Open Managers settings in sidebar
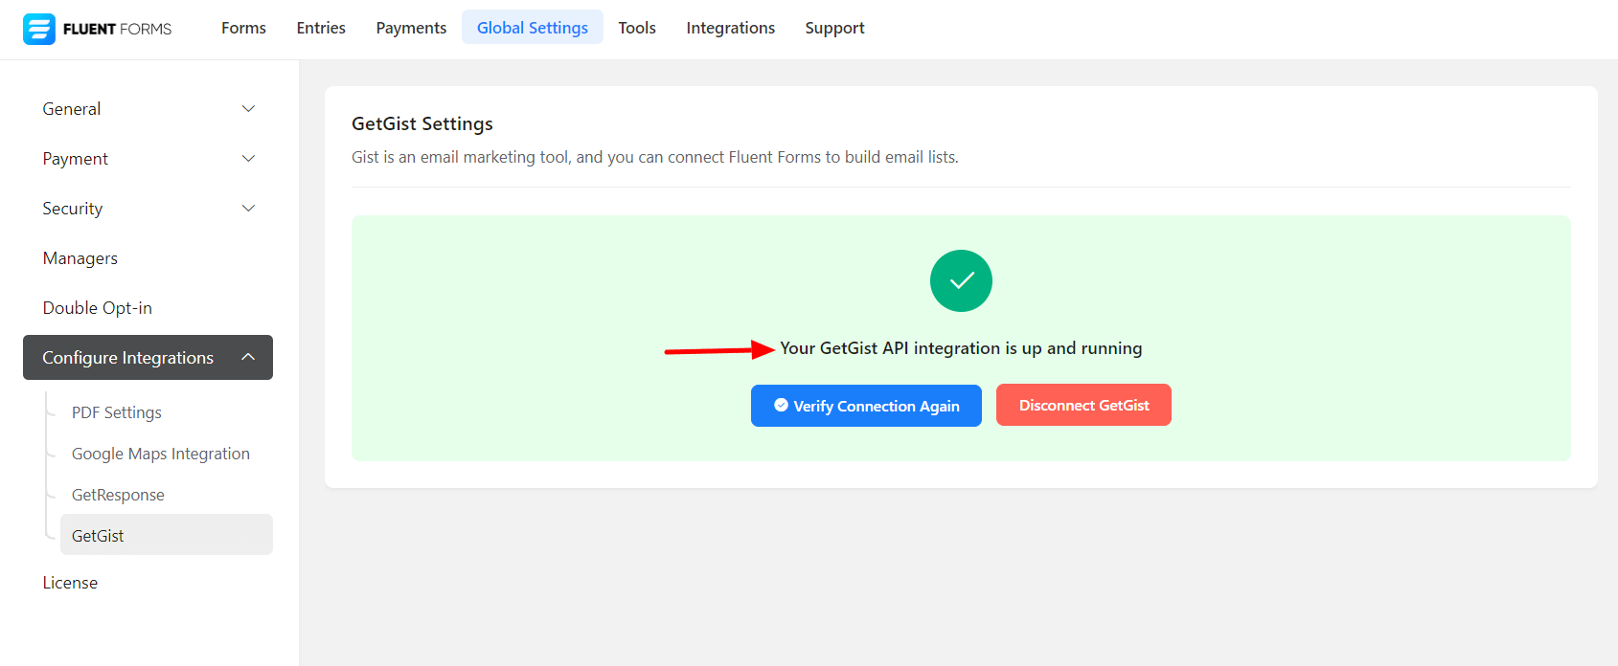1618x666 pixels. (x=80, y=258)
